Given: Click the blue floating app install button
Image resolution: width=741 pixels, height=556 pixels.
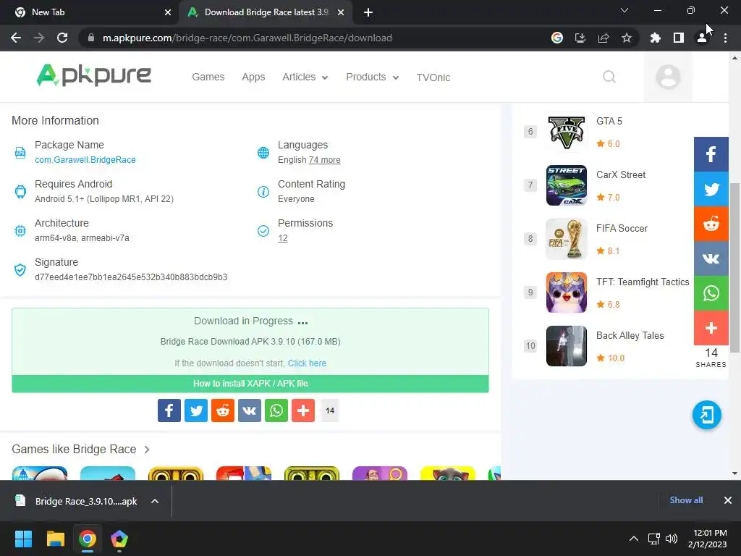Looking at the screenshot, I should (706, 415).
